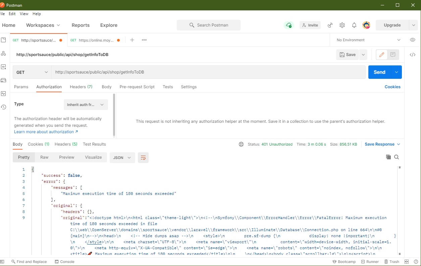The image size is (421, 266).
Task: Open the Settings gear icon
Action: (x=342, y=25)
